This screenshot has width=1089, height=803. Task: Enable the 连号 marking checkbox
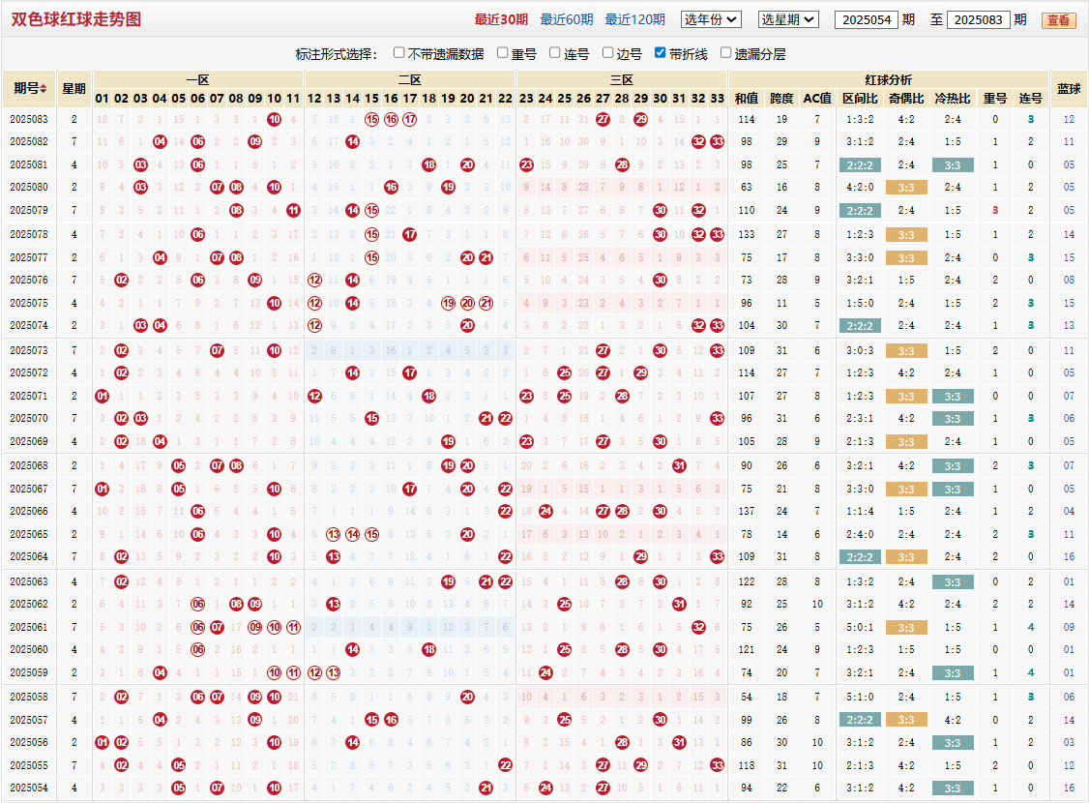tap(555, 53)
